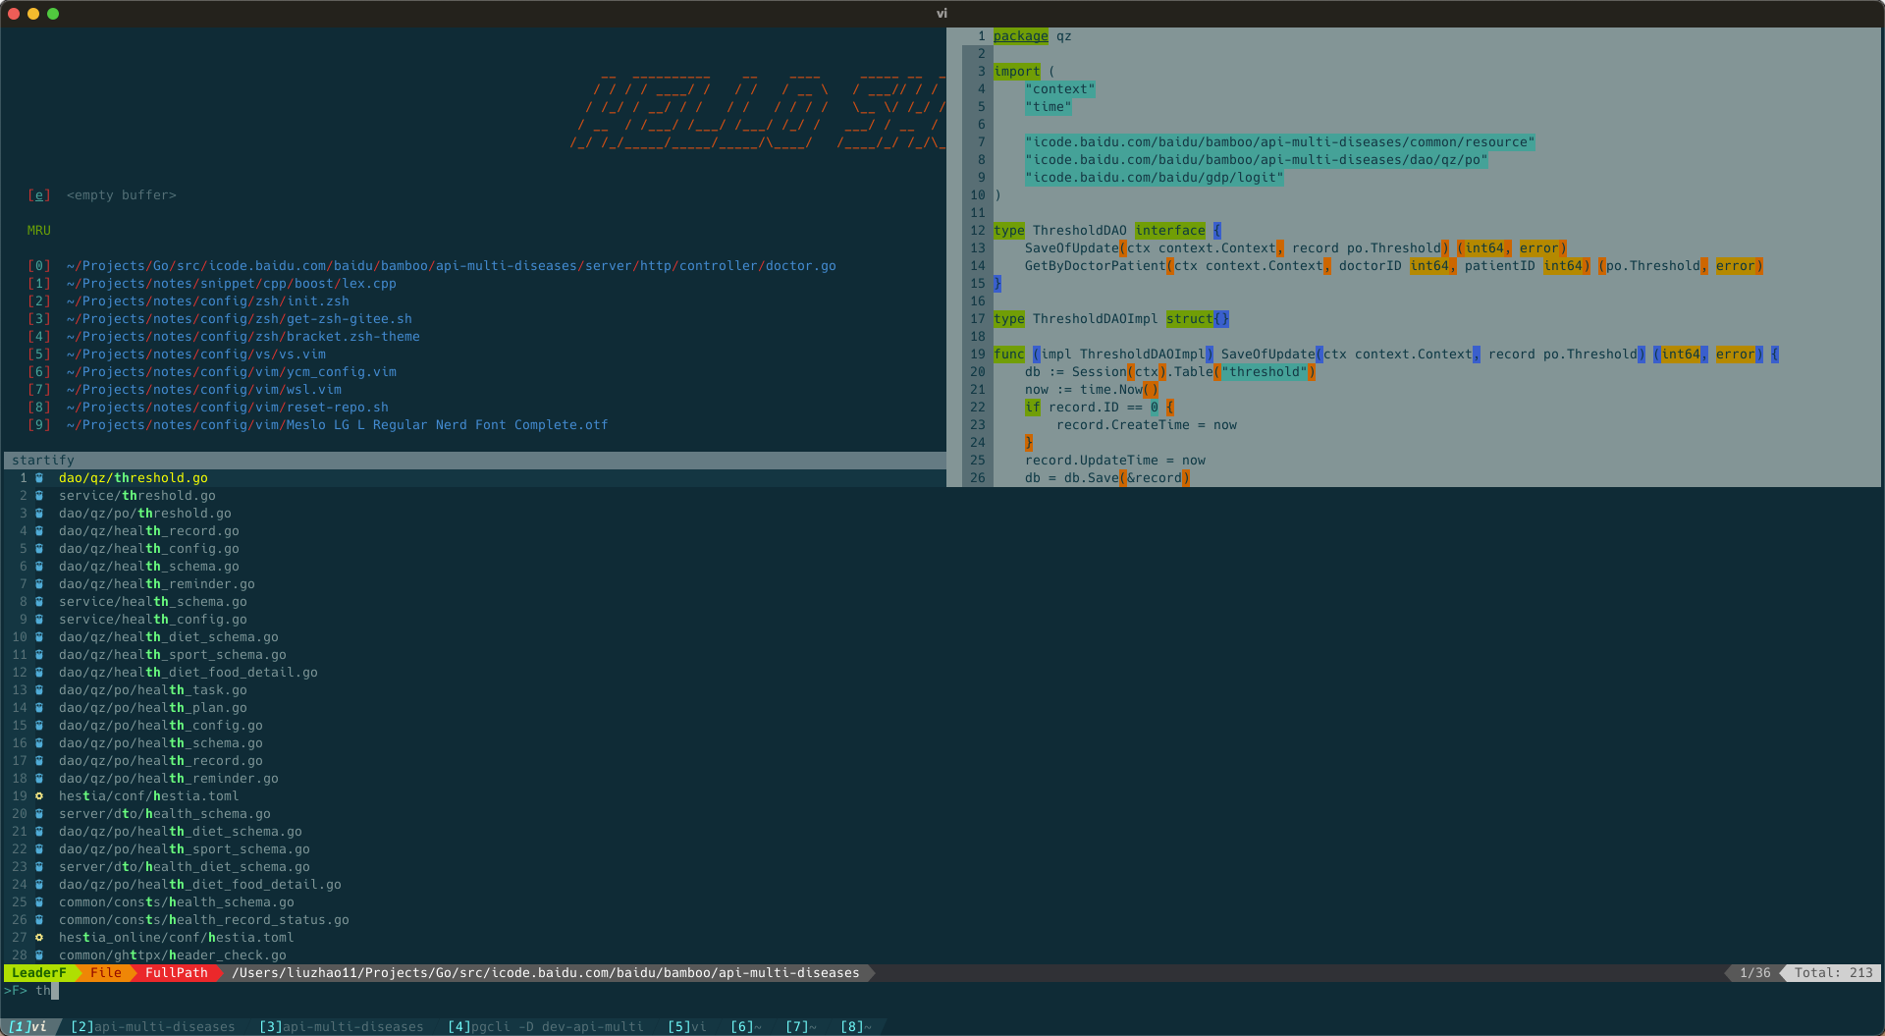Click the ThresholdDAOImpl struct line in preview
1885x1036 pixels.
pyautogui.click(x=1111, y=319)
